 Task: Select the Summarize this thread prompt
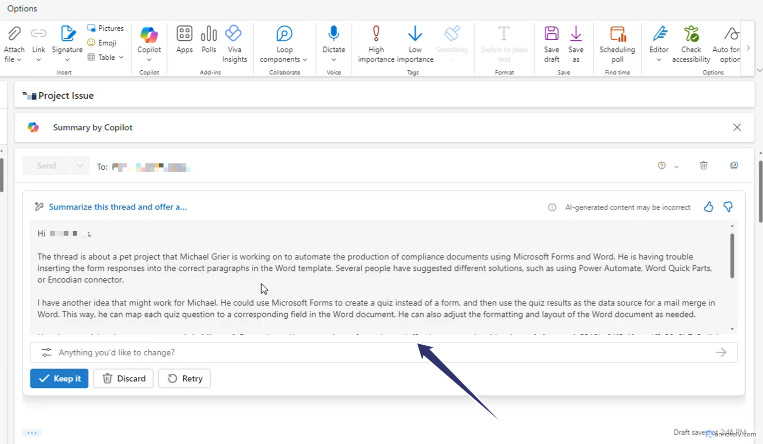click(x=117, y=207)
